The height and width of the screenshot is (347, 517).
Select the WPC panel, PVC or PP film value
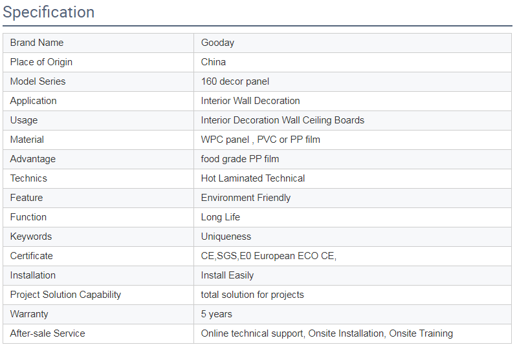pyautogui.click(x=260, y=140)
